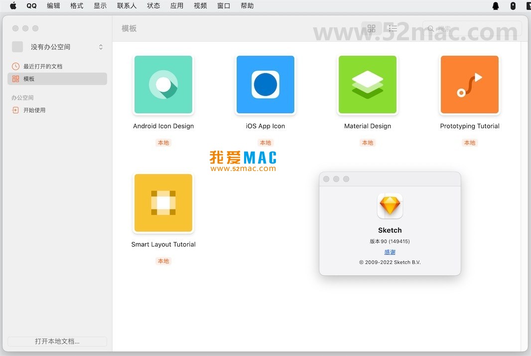Switch to grid view in the toolbar

[371, 28]
